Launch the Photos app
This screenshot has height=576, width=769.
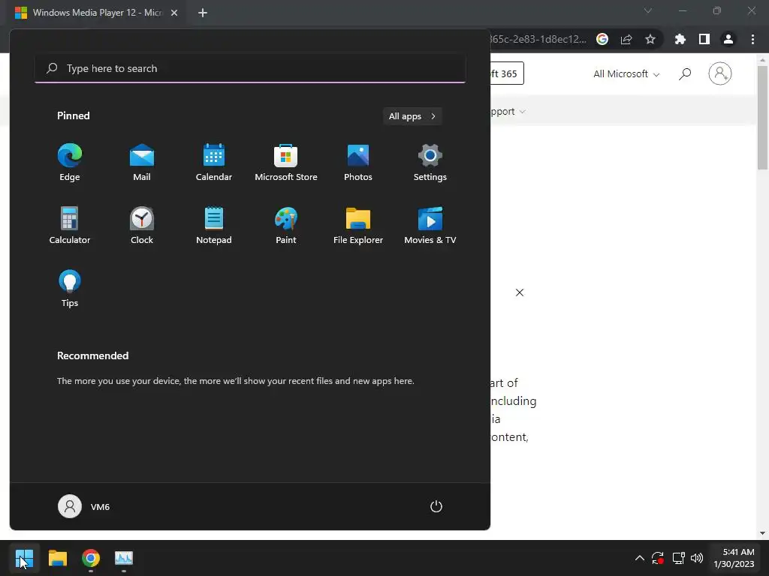pos(358,162)
